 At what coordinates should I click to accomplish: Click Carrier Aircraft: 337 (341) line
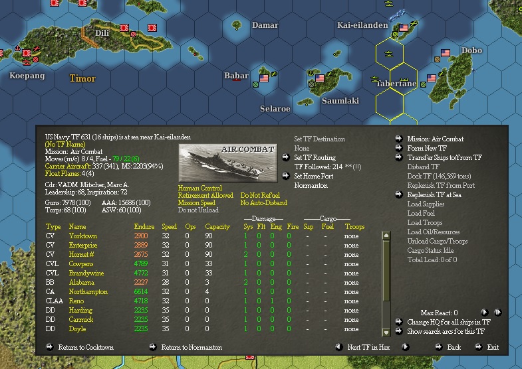click(x=104, y=166)
